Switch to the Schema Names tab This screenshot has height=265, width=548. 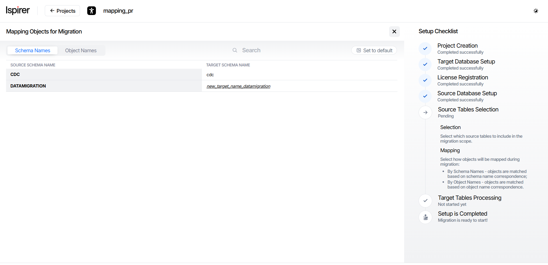[33, 51]
